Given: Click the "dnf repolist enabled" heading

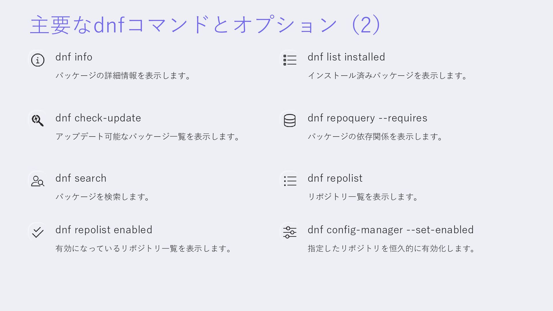Looking at the screenshot, I should (x=104, y=230).
